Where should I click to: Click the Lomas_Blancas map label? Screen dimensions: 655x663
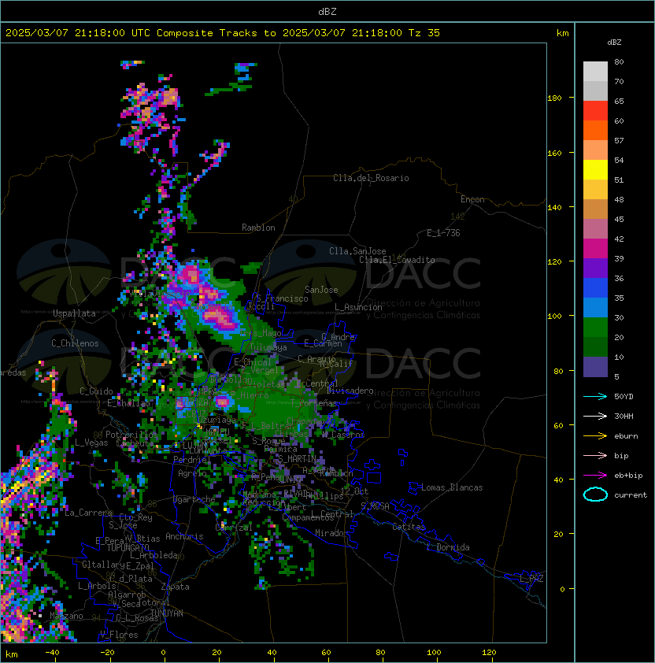tap(452, 487)
